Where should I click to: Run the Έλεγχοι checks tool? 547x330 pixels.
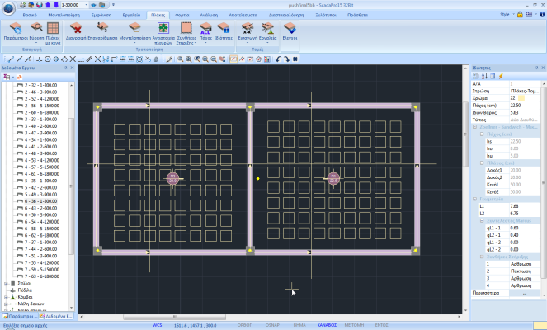290,31
